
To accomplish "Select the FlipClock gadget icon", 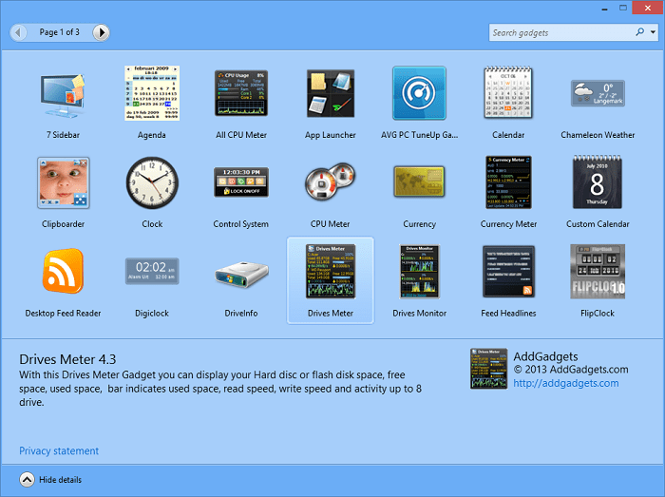I will tap(598, 272).
